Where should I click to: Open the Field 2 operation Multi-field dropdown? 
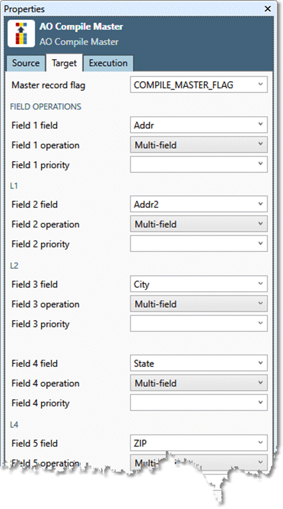[199, 224]
